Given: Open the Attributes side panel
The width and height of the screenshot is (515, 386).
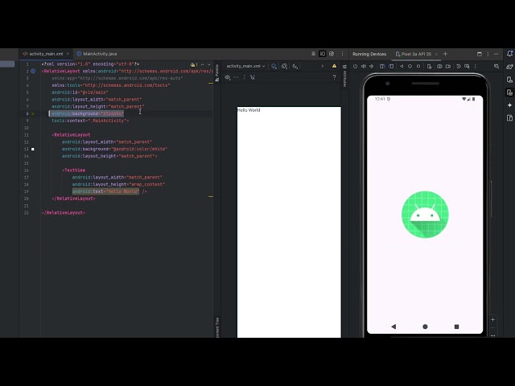Looking at the screenshot, I should [344, 76].
